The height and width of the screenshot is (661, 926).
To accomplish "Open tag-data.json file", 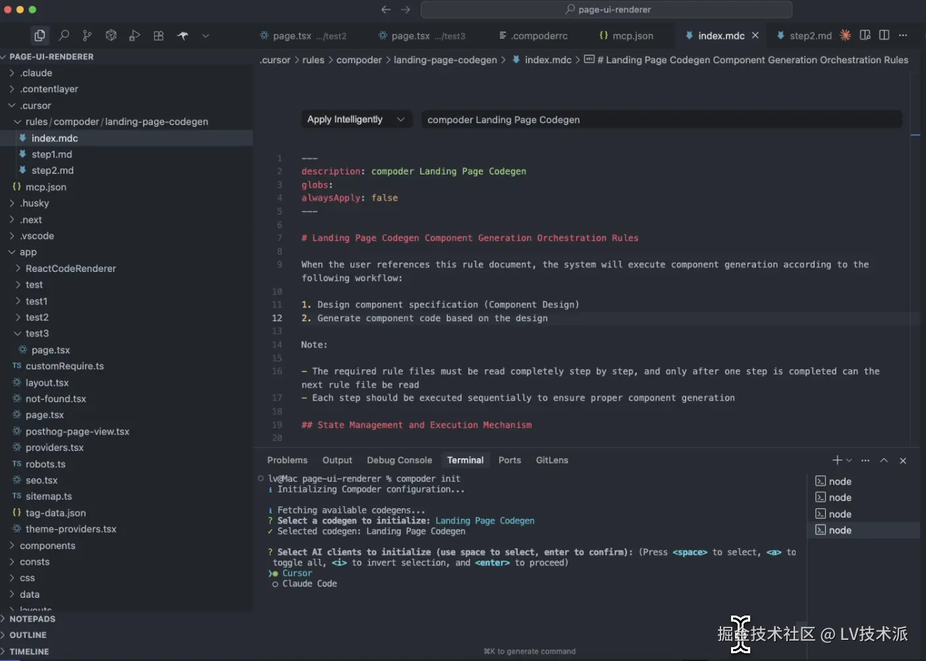I will tap(126, 513).
